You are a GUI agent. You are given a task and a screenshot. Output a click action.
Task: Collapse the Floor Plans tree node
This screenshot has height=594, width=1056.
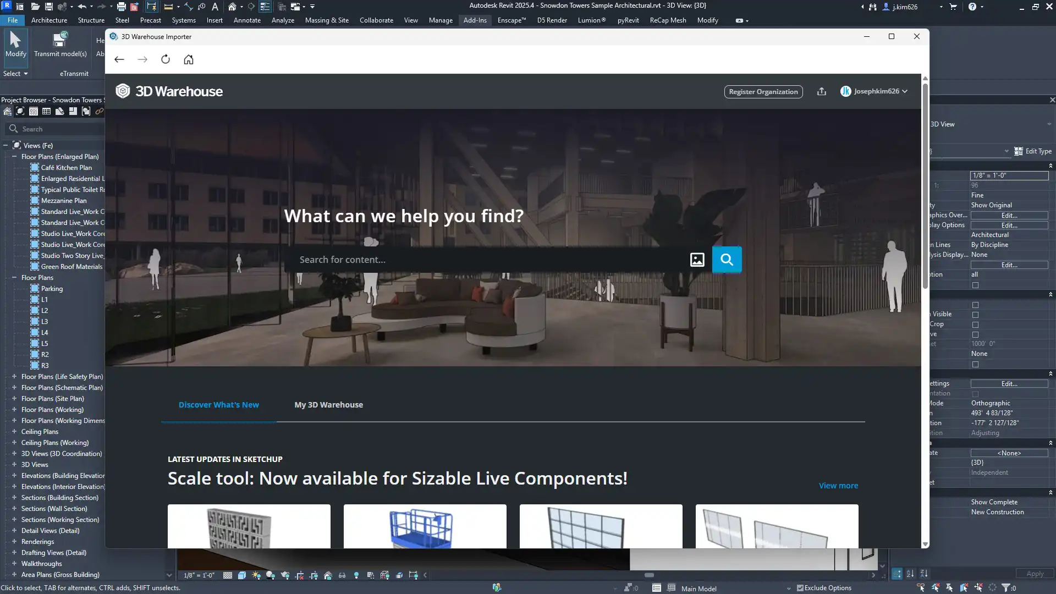14,278
